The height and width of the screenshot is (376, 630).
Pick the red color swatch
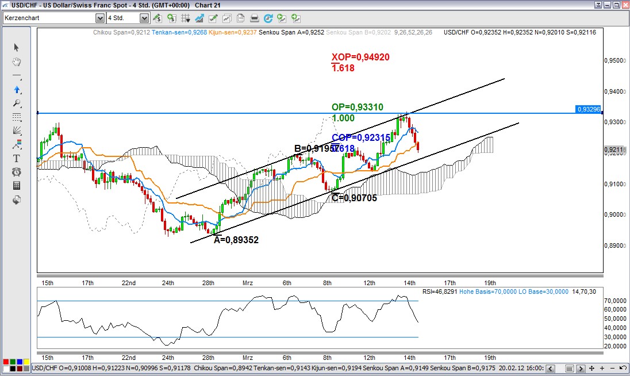pyautogui.click(x=5, y=362)
